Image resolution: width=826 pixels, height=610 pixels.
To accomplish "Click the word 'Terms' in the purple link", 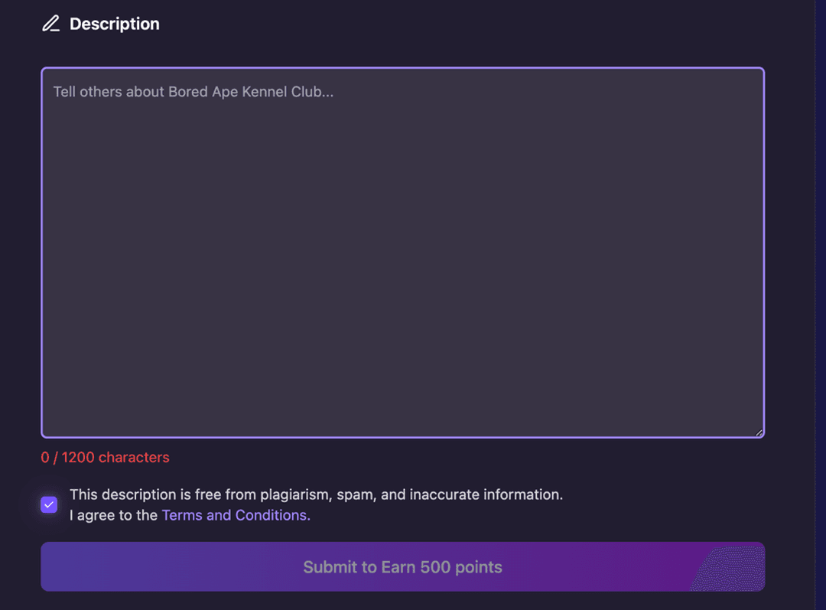I will click(x=181, y=515).
